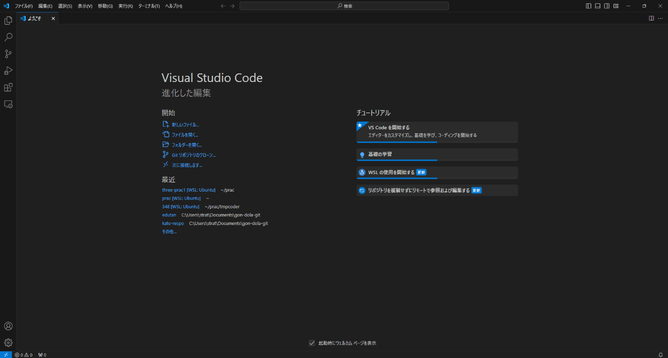Open the 基礎の学習 walkthrough

pyautogui.click(x=437, y=154)
